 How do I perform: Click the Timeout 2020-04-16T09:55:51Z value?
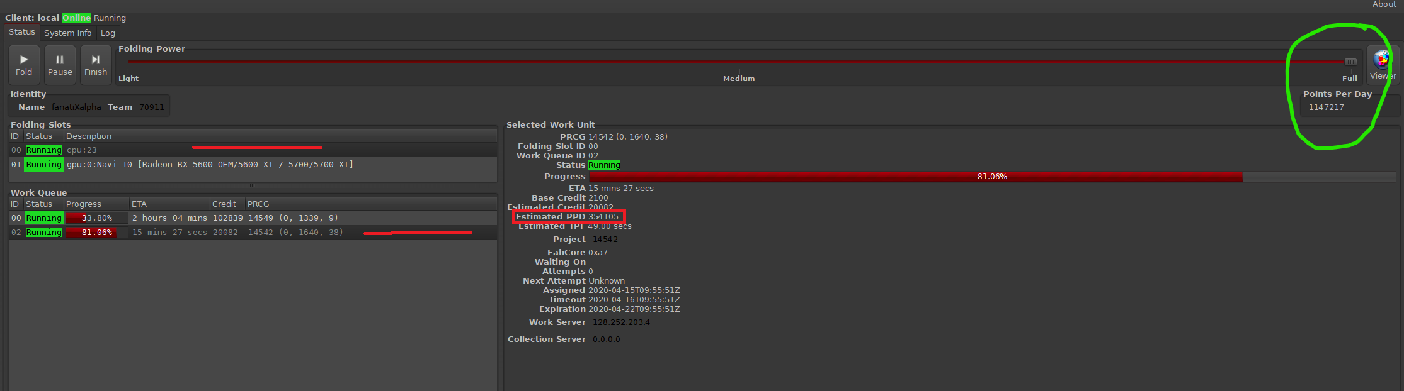pos(634,300)
